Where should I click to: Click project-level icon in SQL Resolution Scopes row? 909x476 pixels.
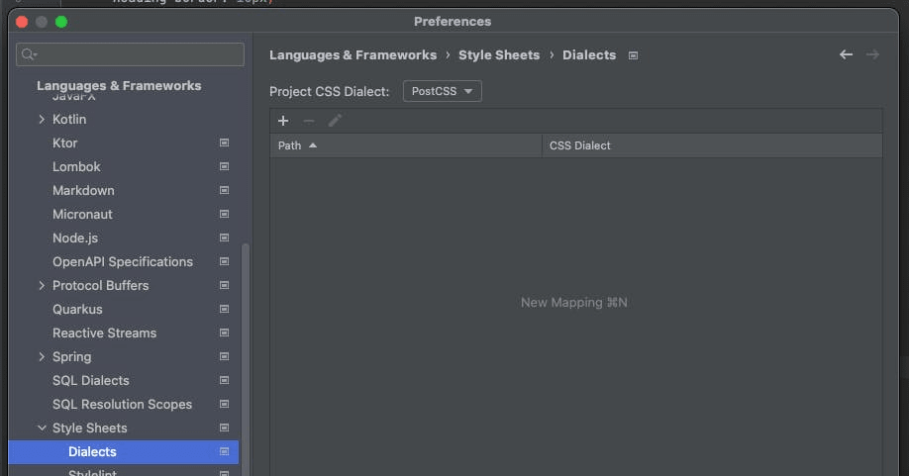(224, 404)
